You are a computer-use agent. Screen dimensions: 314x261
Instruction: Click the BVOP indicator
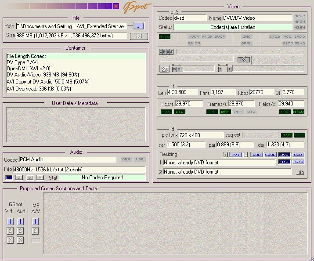220,36
